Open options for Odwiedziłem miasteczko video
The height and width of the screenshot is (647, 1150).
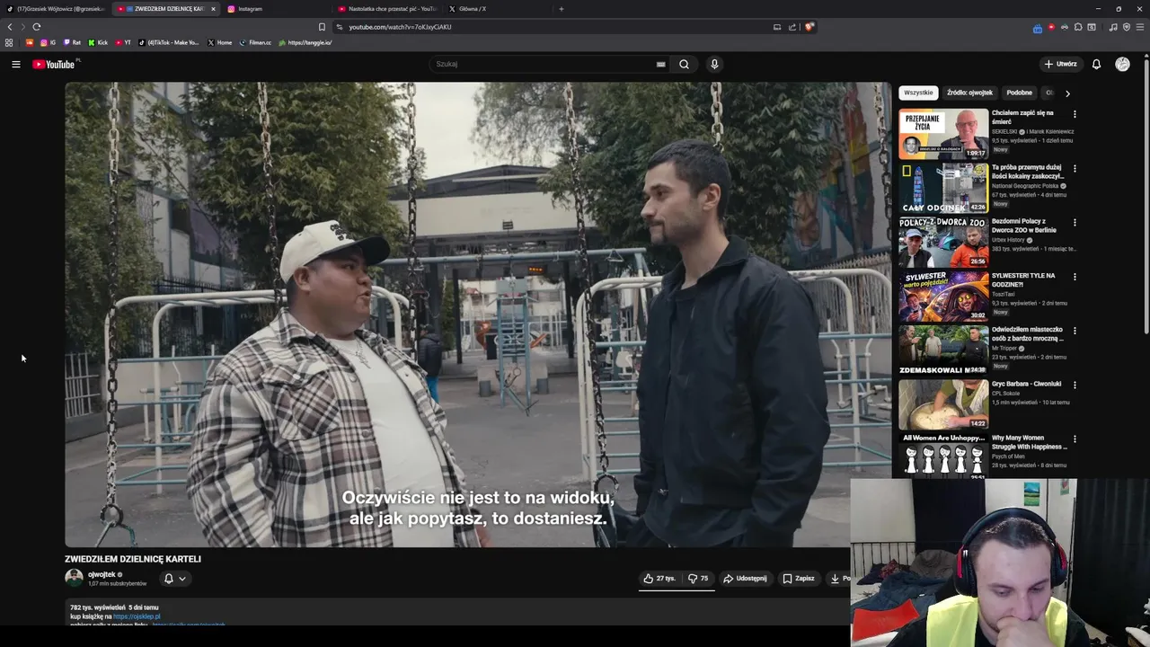tap(1075, 331)
